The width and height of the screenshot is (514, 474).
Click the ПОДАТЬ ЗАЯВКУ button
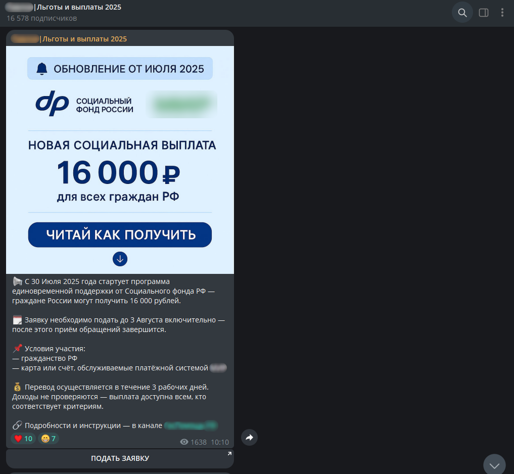click(x=120, y=458)
